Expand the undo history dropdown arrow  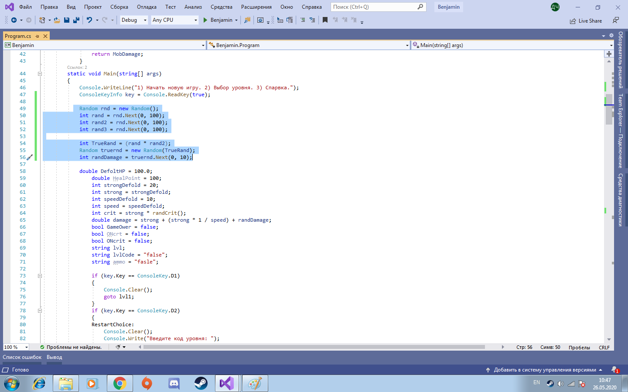click(97, 20)
